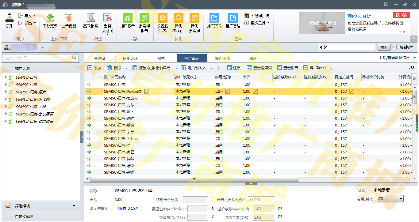Viewport: 419px width, 222px height.
Task: Click the 已设置(0;157) negative keywords link
Action: 127,209
